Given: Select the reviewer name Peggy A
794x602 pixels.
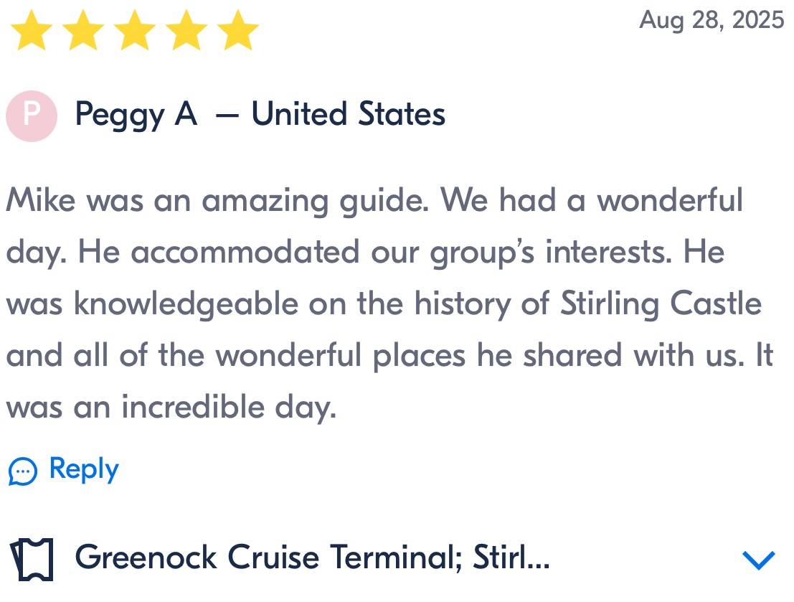Looking at the screenshot, I should click(136, 115).
